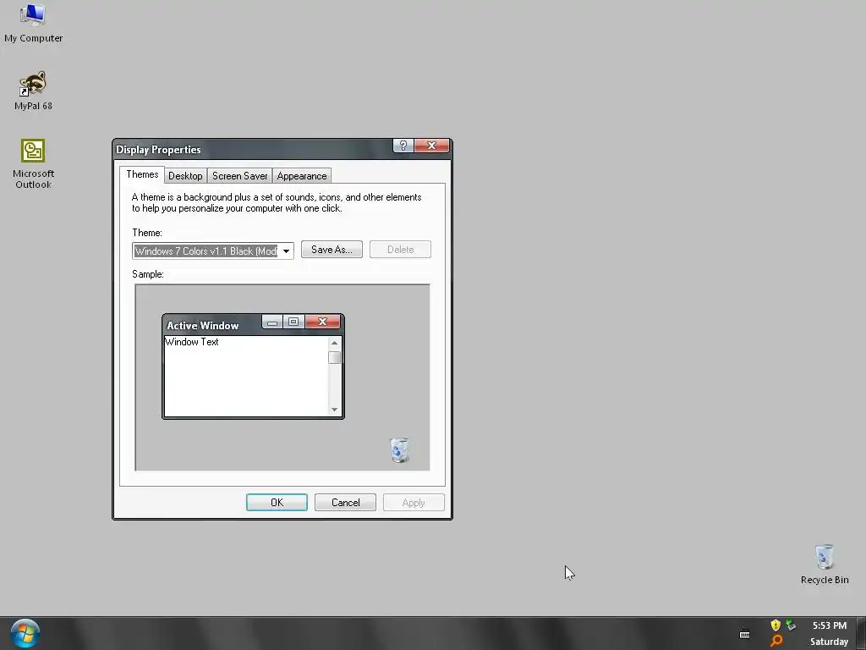Click the sample window scroll up arrow
866x650 pixels.
tap(334, 343)
